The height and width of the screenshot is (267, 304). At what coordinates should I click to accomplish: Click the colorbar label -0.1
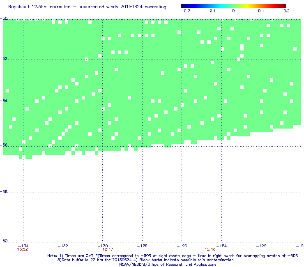211,11
